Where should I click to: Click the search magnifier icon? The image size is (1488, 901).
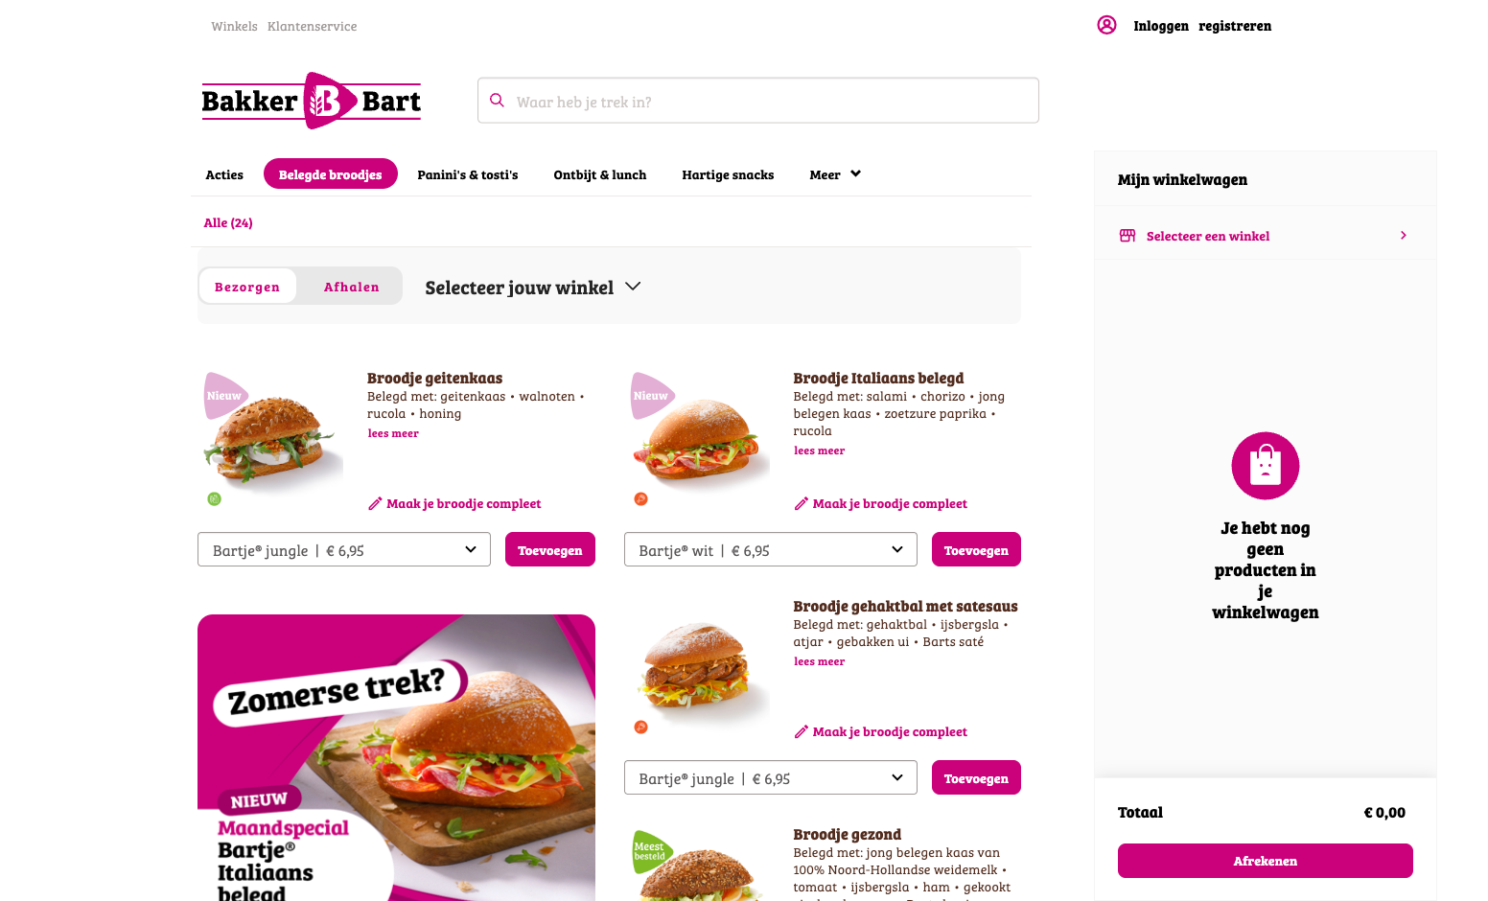pyautogui.click(x=497, y=100)
